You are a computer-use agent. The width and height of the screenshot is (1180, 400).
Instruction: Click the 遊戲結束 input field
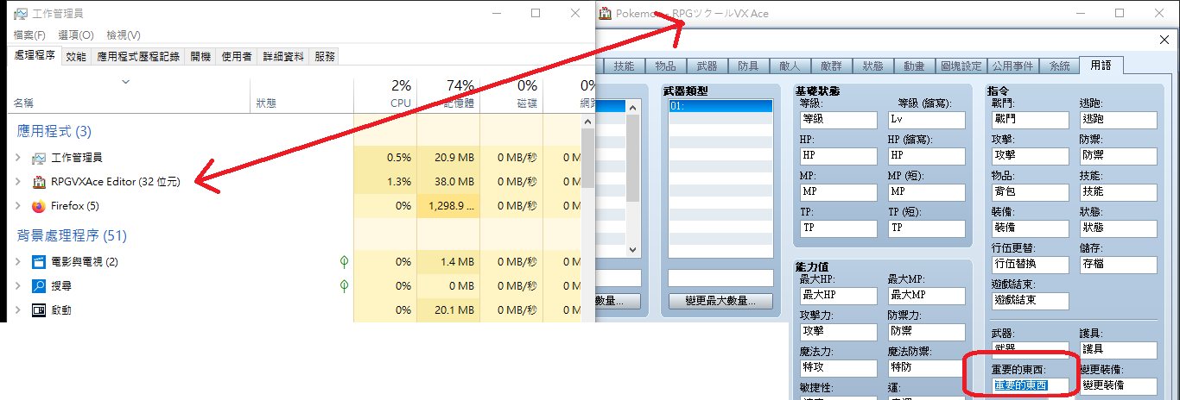click(x=1031, y=301)
